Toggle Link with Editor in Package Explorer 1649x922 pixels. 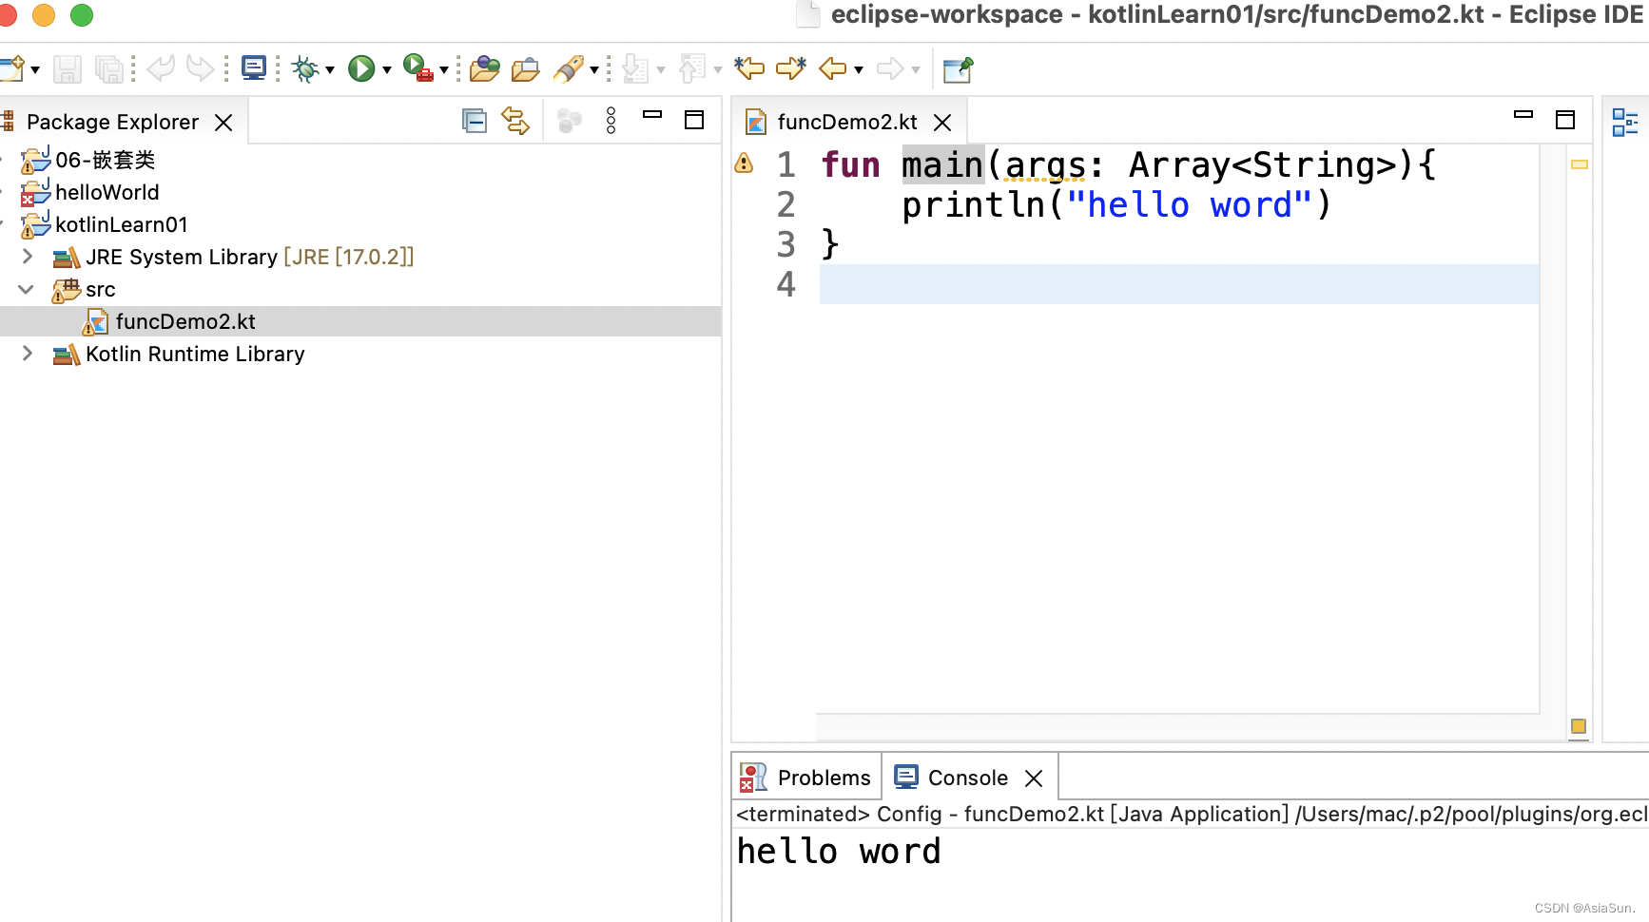(x=515, y=121)
